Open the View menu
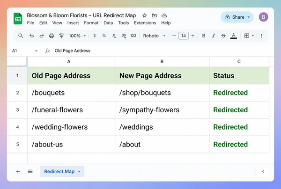 coord(57,23)
